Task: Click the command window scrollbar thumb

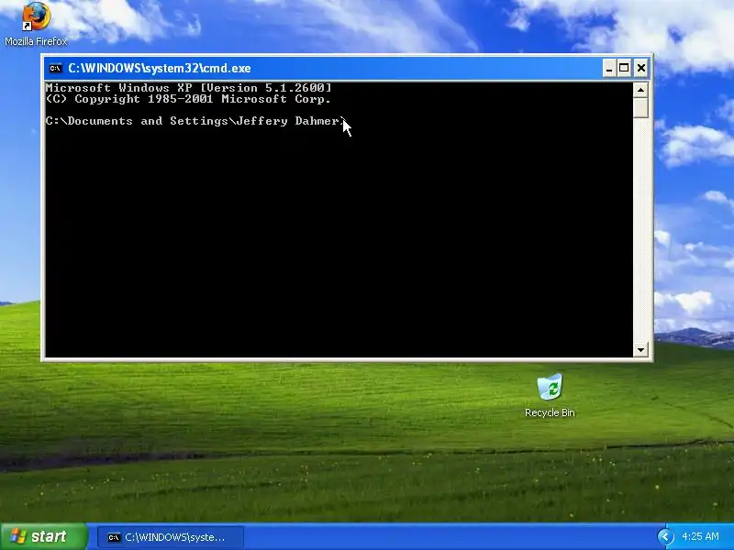Action: (640, 107)
